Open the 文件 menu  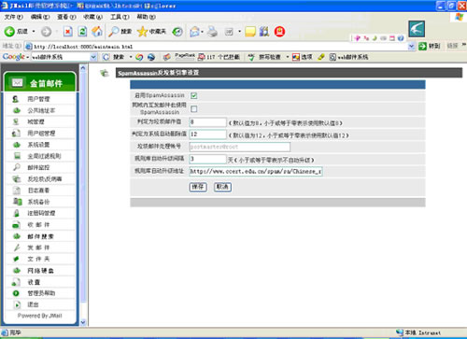click(13, 17)
